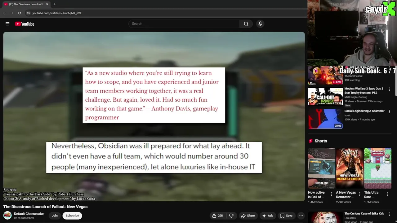The image size is (397, 223).
Task: Click the Ask button
Action: (267, 216)
